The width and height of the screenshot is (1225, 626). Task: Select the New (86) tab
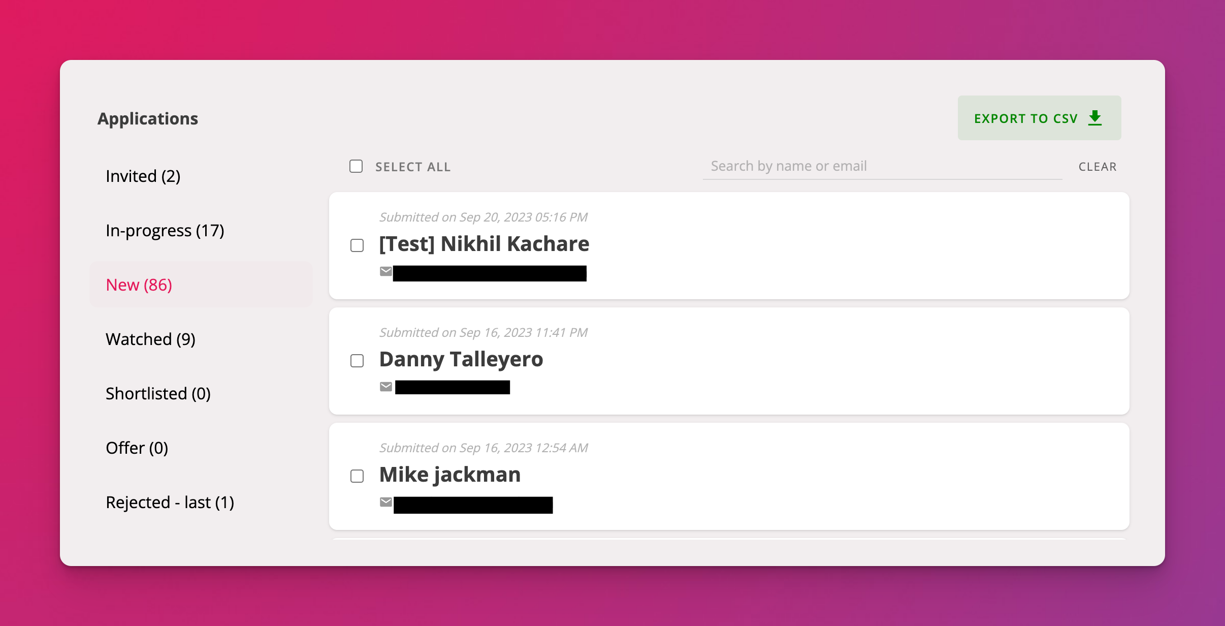pyautogui.click(x=139, y=285)
